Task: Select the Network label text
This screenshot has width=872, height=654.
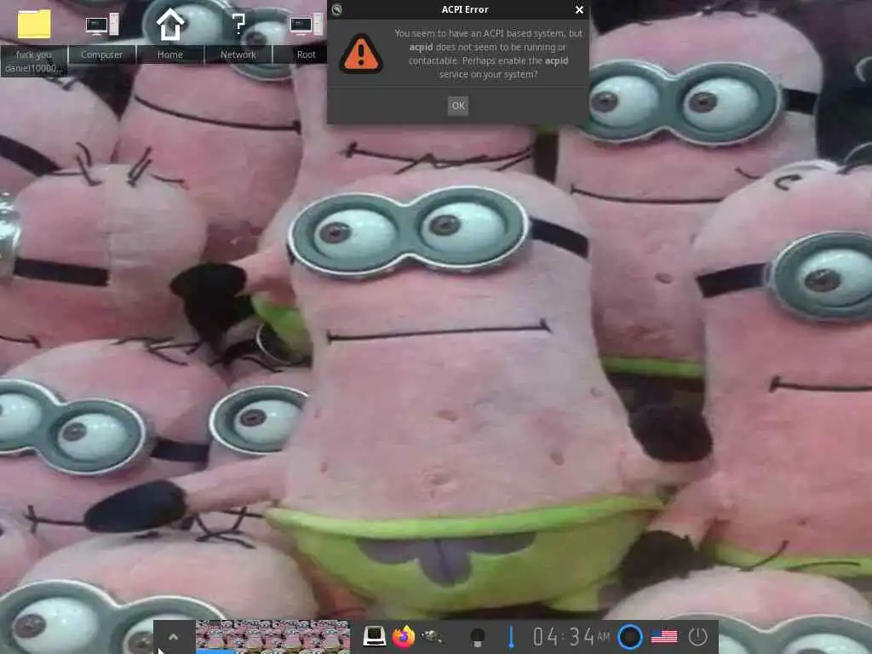Action: [238, 54]
